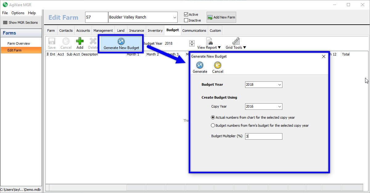Click the Cancel icon in dialog
Screen dimensions: 370x193
click(217, 65)
